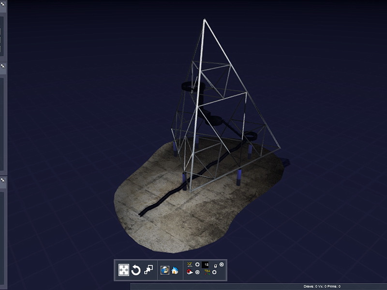
Task: Click the pin icon of the middle side panel
Action: tap(3, 66)
